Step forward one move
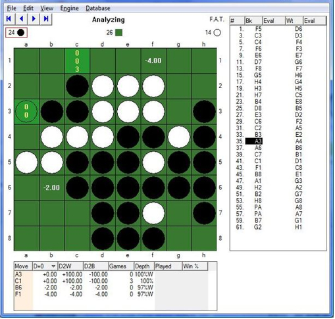Screen dimensions: 335x319 tap(34, 19)
